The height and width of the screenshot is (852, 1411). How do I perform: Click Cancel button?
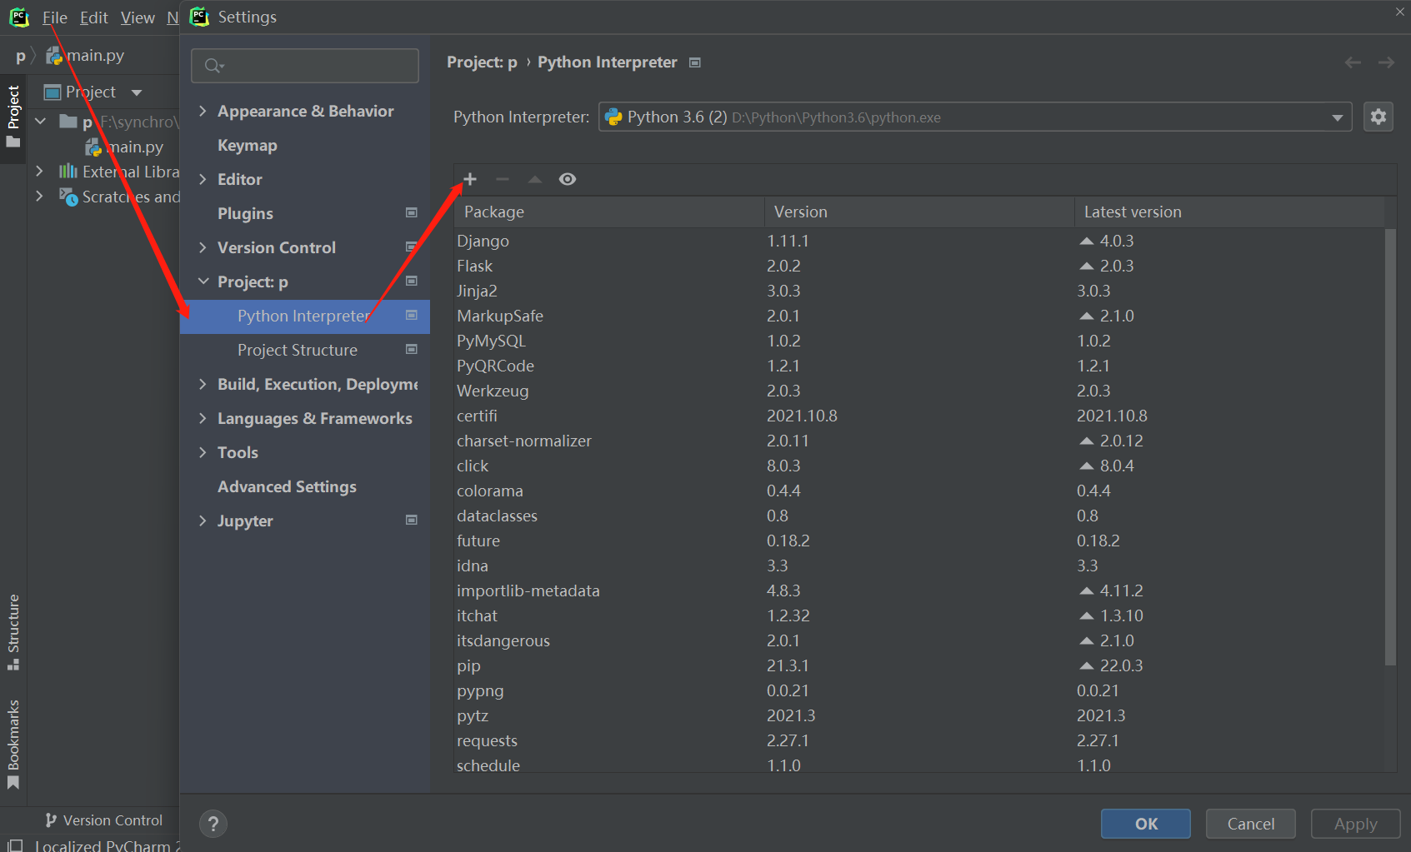1251,824
